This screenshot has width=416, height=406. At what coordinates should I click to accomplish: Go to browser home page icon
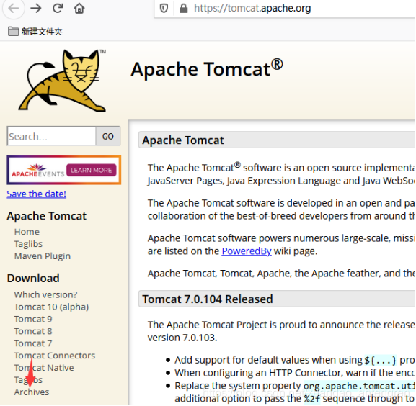click(x=79, y=8)
